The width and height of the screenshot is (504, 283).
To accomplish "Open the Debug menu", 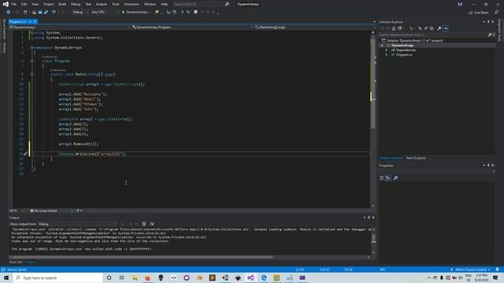I will (x=76, y=4).
